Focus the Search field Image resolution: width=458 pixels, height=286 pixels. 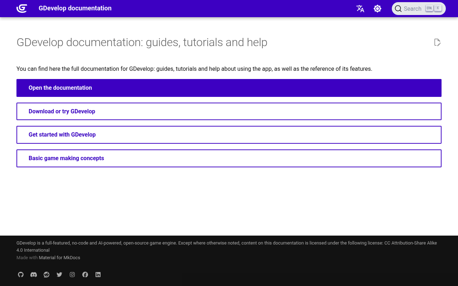click(419, 9)
